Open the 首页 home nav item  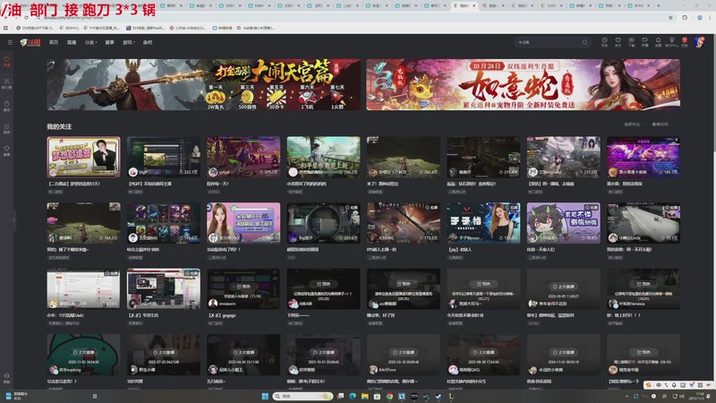[54, 42]
